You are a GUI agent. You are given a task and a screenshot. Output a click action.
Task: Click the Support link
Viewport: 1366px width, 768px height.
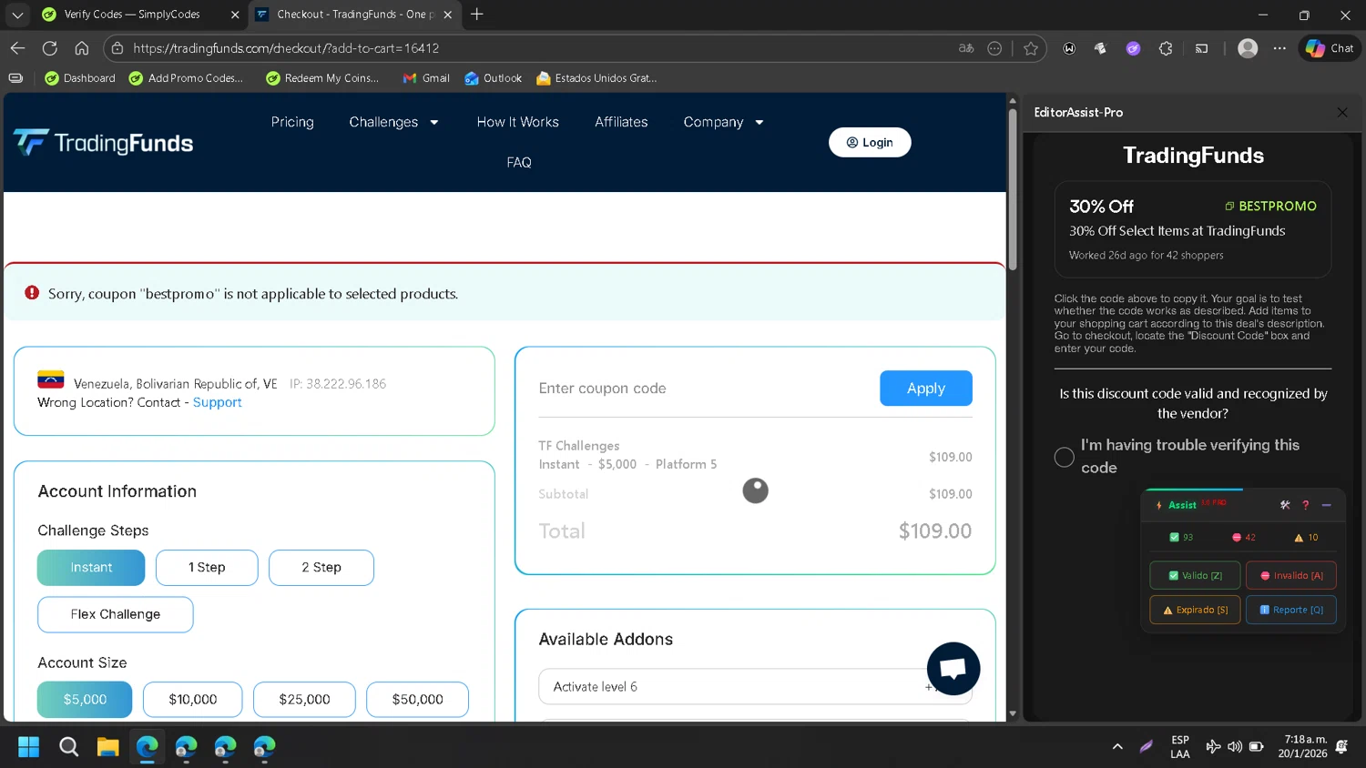[x=217, y=402]
